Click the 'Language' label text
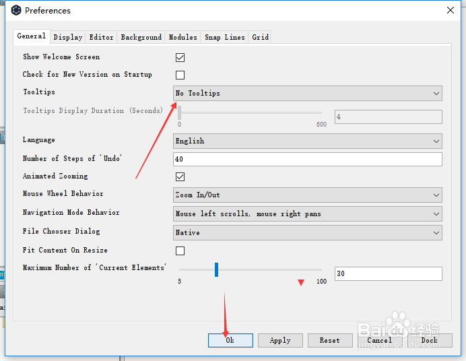466x361 pixels. click(39, 140)
